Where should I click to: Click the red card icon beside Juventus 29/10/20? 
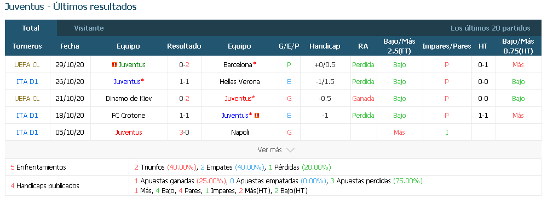(x=114, y=65)
